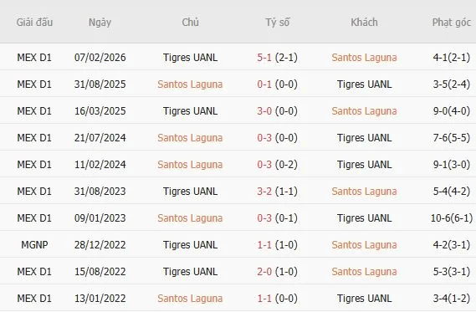
Task: Click the Tỷ số column header
Action: click(278, 23)
